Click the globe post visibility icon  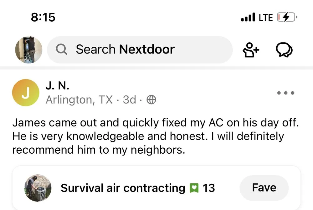(x=151, y=100)
